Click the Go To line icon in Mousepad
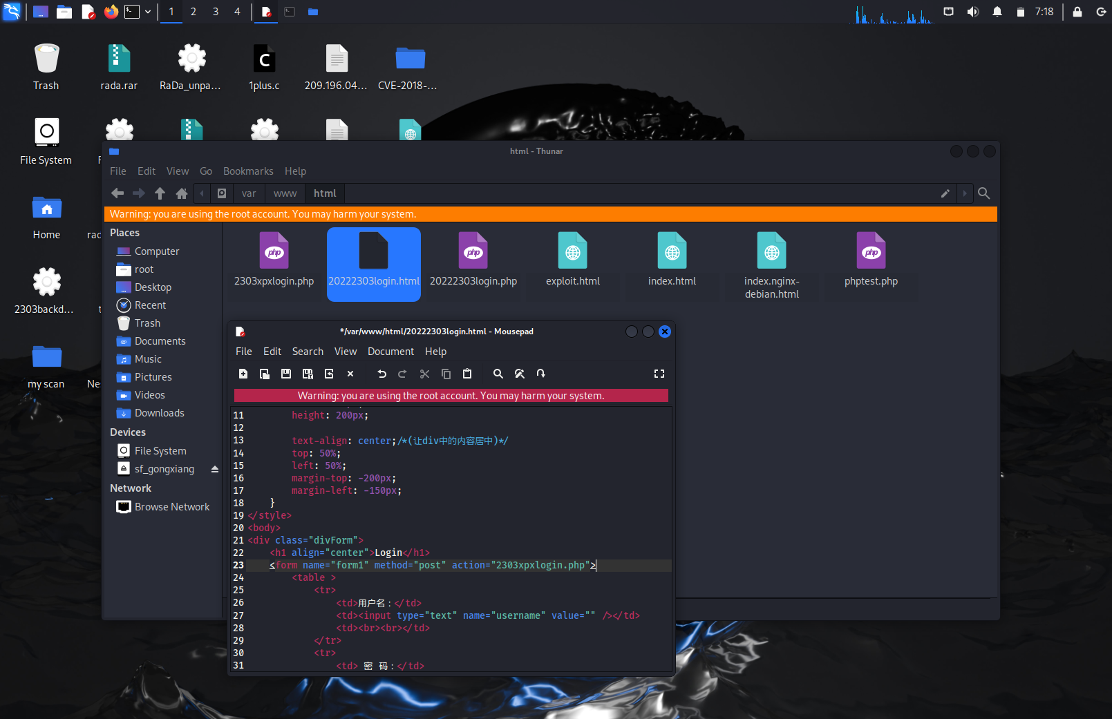This screenshot has width=1112, height=719. pos(540,374)
